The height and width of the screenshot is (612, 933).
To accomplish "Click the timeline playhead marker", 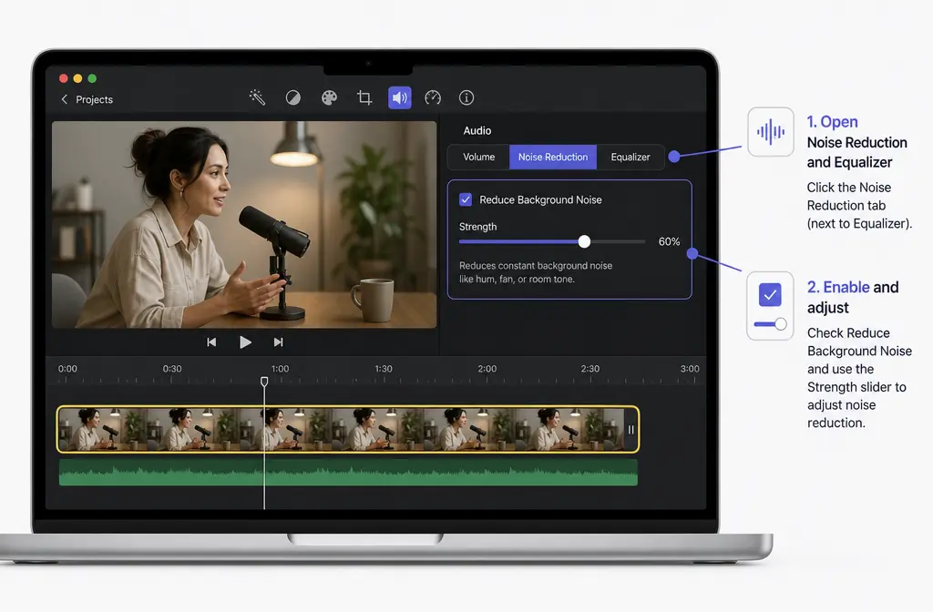I will click(x=264, y=382).
